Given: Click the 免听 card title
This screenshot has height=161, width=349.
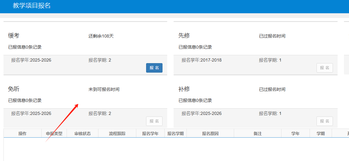Looking at the screenshot, I should coord(14,89).
